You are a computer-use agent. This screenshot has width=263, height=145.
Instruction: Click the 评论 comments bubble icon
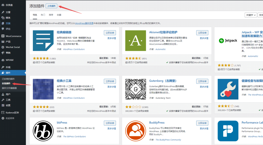(3, 29)
